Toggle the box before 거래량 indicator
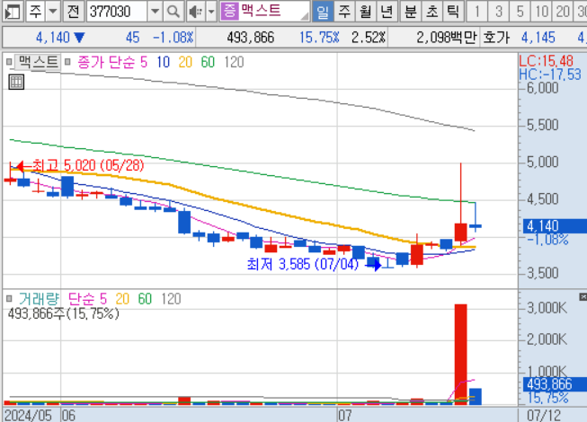Image resolution: width=587 pixels, height=422 pixels. tap(9, 299)
